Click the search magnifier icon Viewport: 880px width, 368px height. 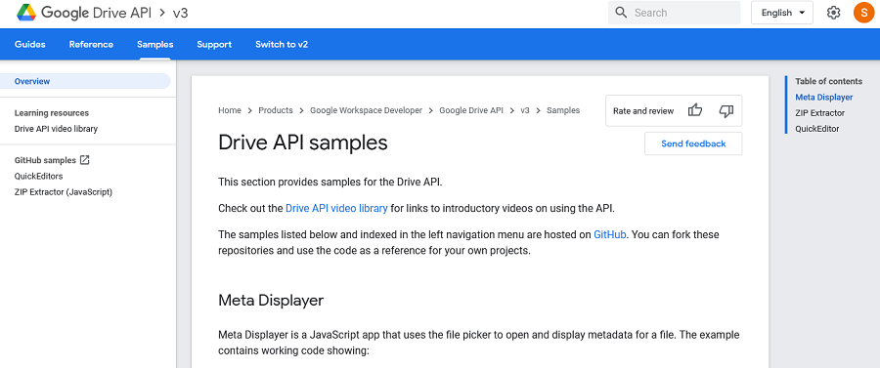click(x=621, y=13)
